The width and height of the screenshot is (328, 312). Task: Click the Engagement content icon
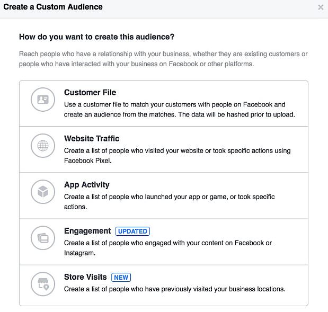click(42, 237)
